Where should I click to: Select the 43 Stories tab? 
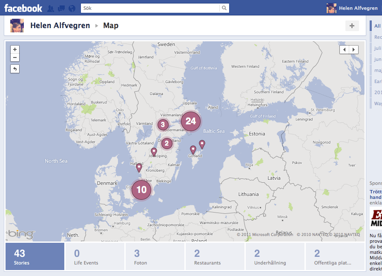pos(35,256)
